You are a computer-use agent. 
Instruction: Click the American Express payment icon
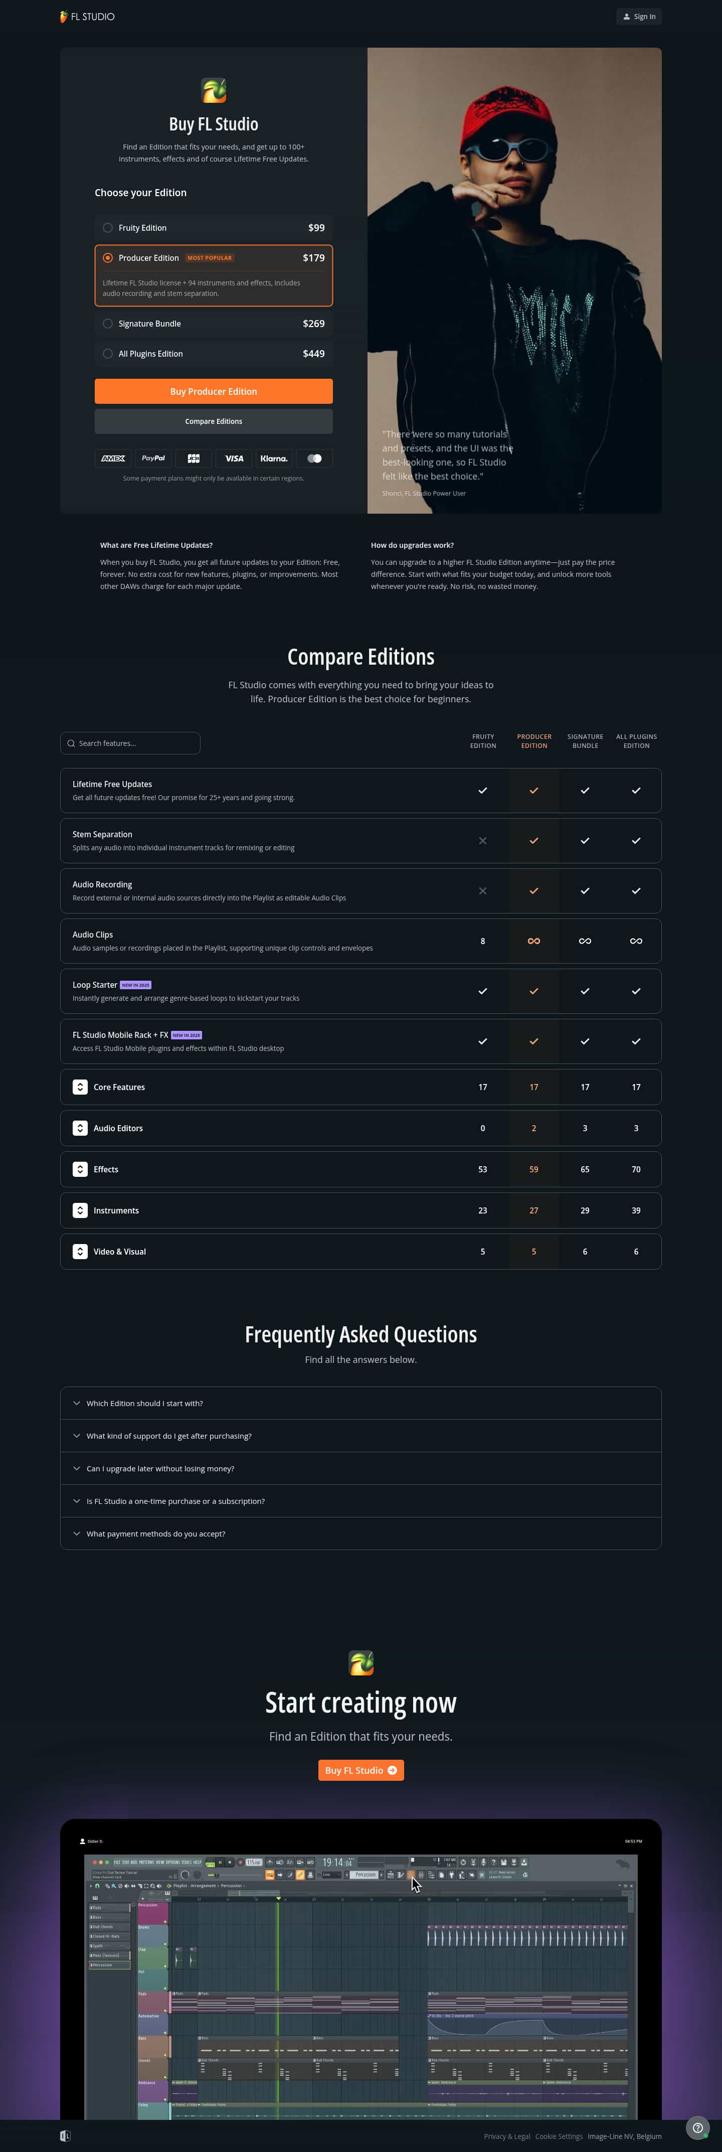click(113, 458)
